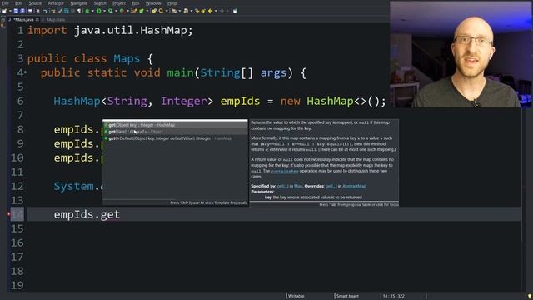533x300 pixels.
Task: Click the yellow Back navigation arrow
Action: click(x=210, y=11)
